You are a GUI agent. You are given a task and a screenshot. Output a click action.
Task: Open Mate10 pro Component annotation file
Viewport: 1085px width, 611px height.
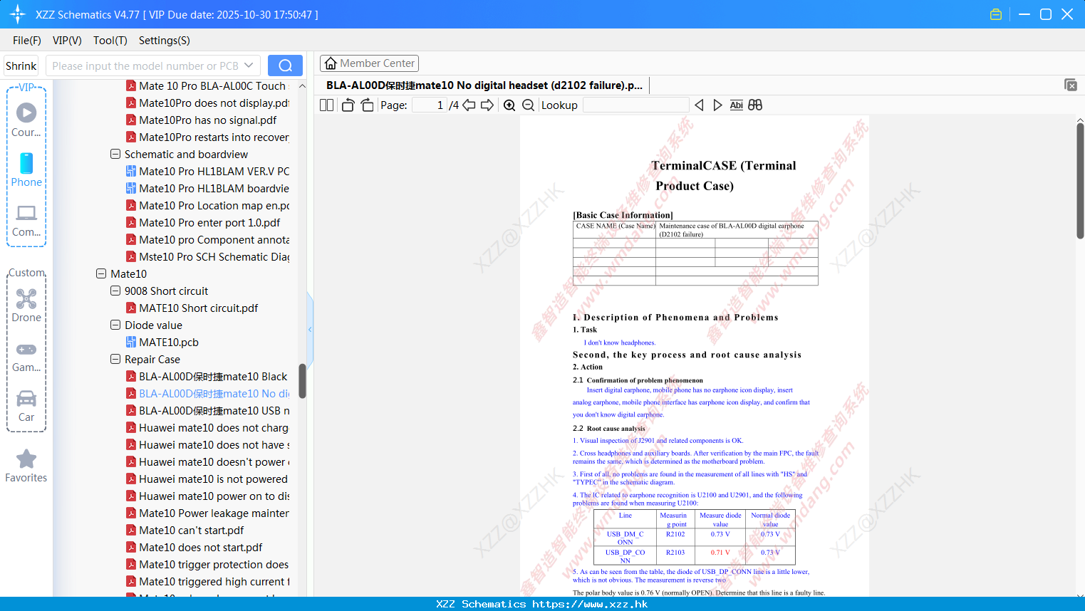[x=207, y=240]
